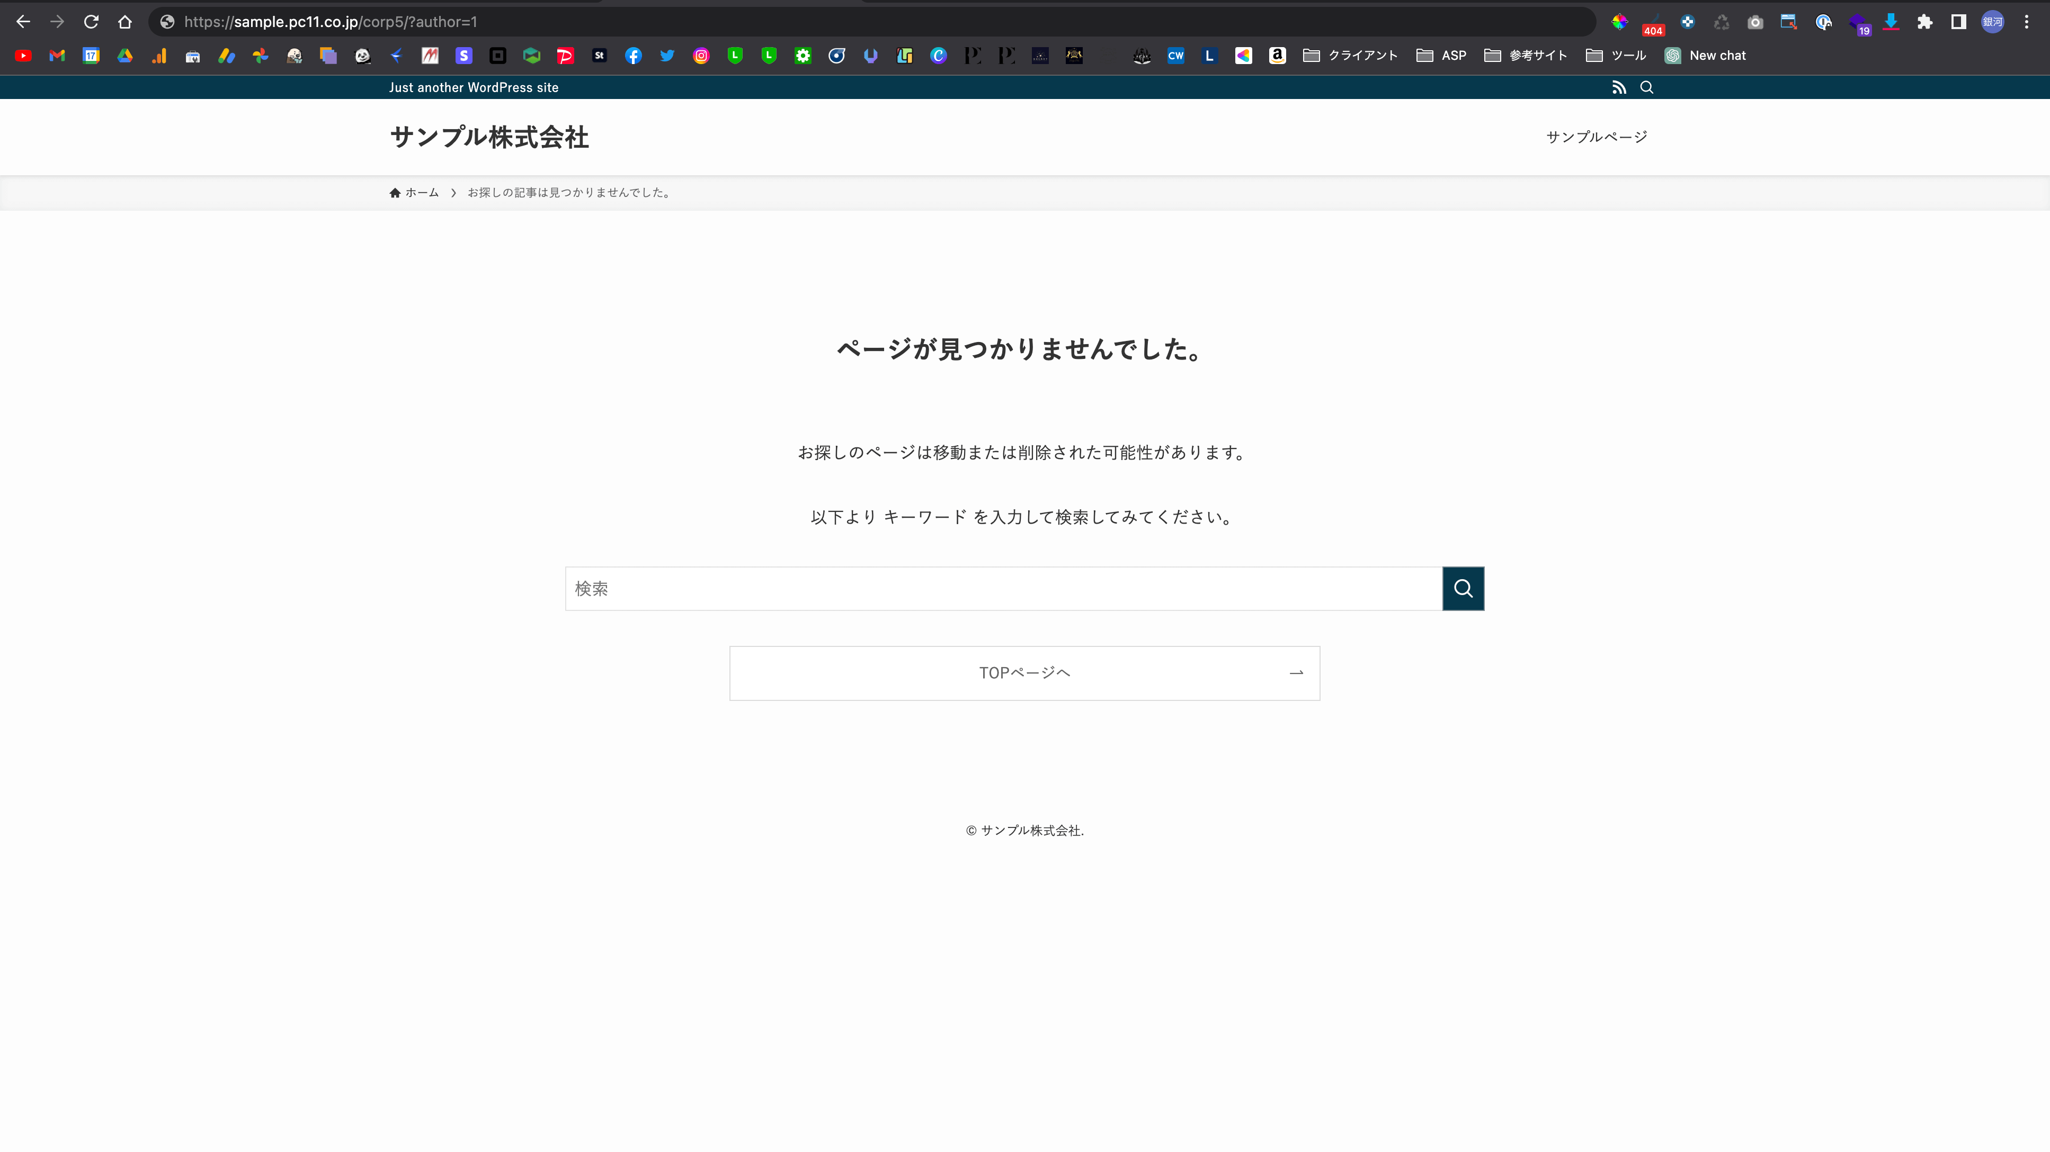2050x1152 pixels.
Task: Open the YouTube bookmark icon
Action: [23, 56]
